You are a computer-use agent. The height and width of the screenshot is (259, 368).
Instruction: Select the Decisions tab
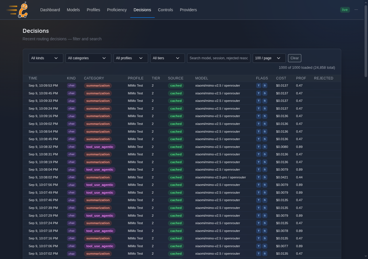pos(142,10)
